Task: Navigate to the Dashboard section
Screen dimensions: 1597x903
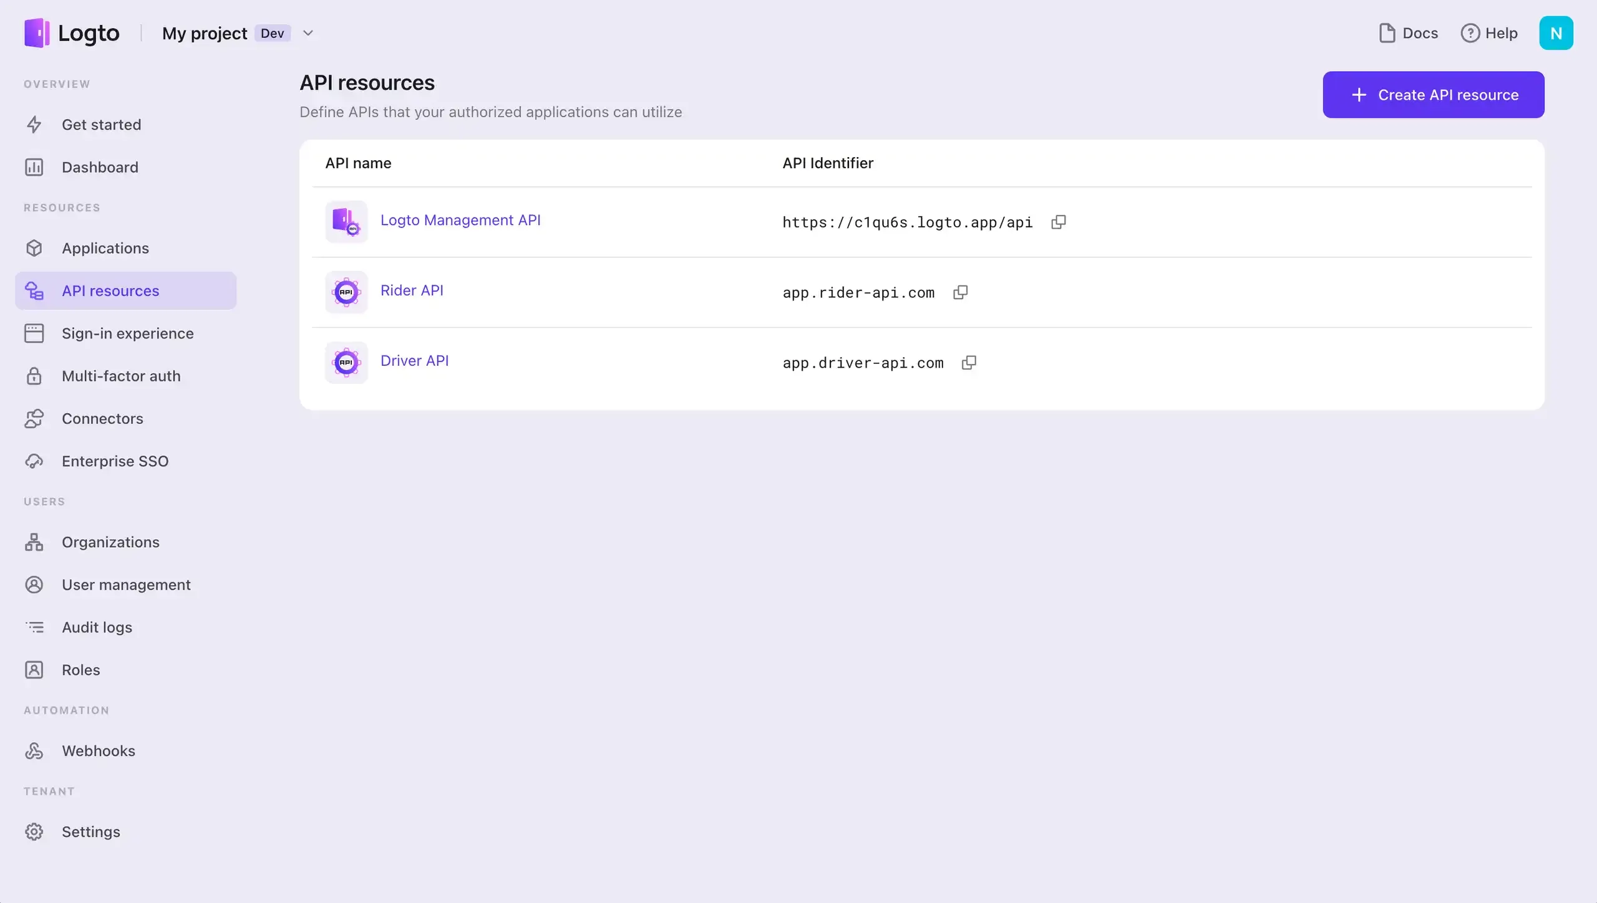Action: click(100, 166)
